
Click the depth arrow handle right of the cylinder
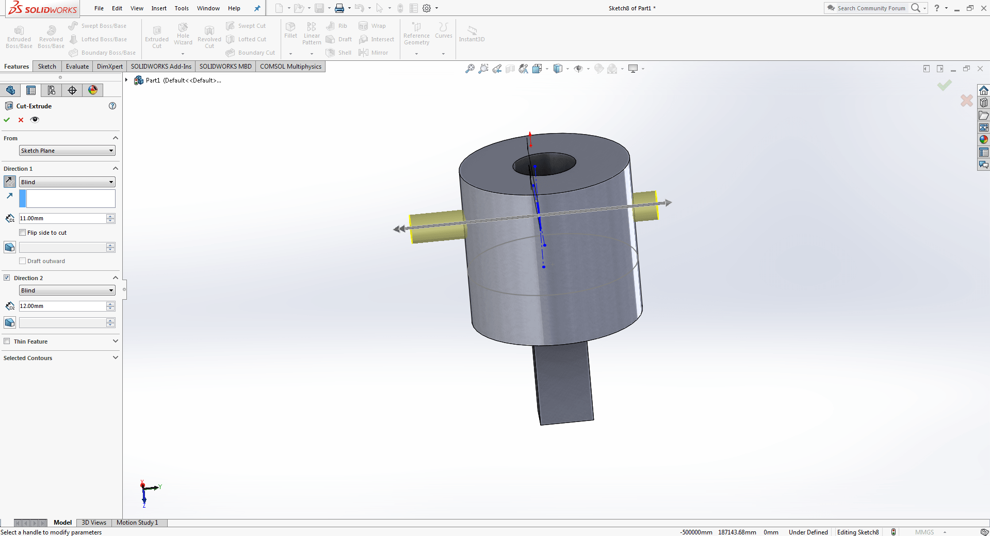668,203
